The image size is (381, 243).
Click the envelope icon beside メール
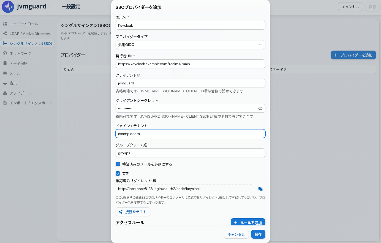point(5,73)
